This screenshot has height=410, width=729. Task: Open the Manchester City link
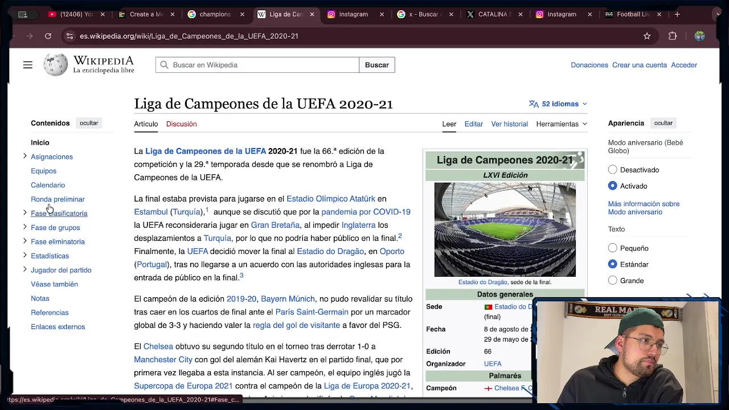click(x=163, y=360)
